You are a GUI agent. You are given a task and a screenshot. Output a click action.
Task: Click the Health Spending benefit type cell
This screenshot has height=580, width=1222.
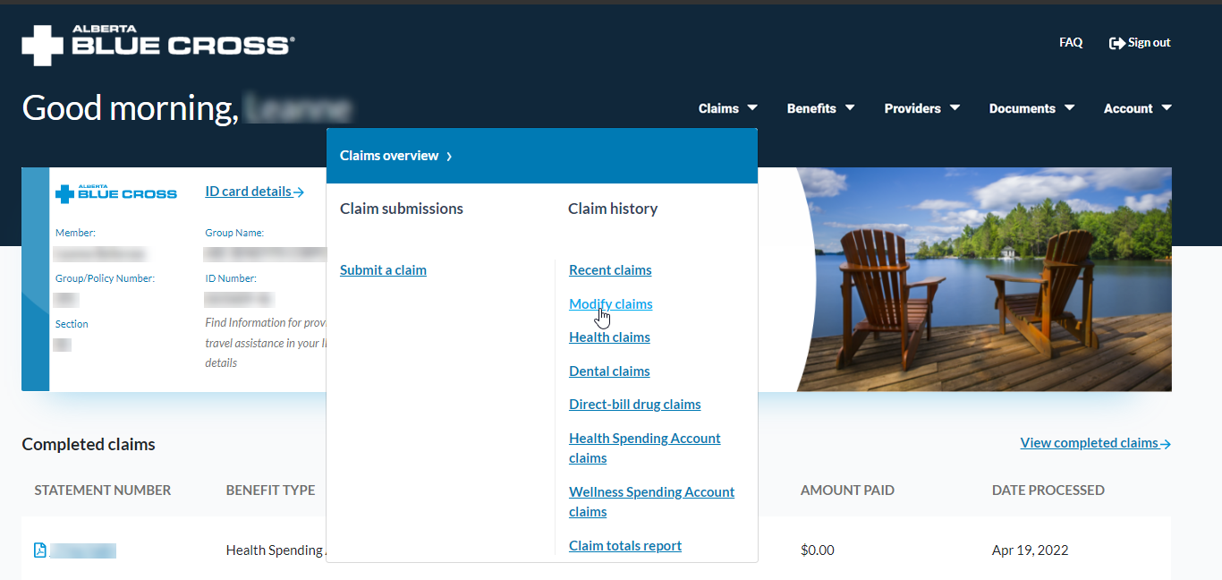[276, 550]
